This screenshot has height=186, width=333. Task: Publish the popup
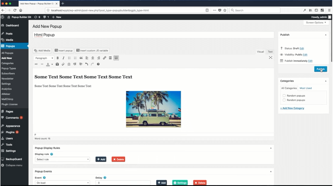[x=321, y=69]
